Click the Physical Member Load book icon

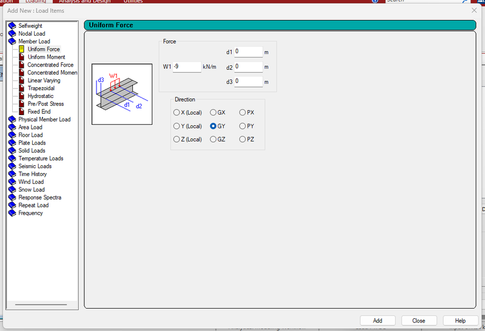point(12,119)
